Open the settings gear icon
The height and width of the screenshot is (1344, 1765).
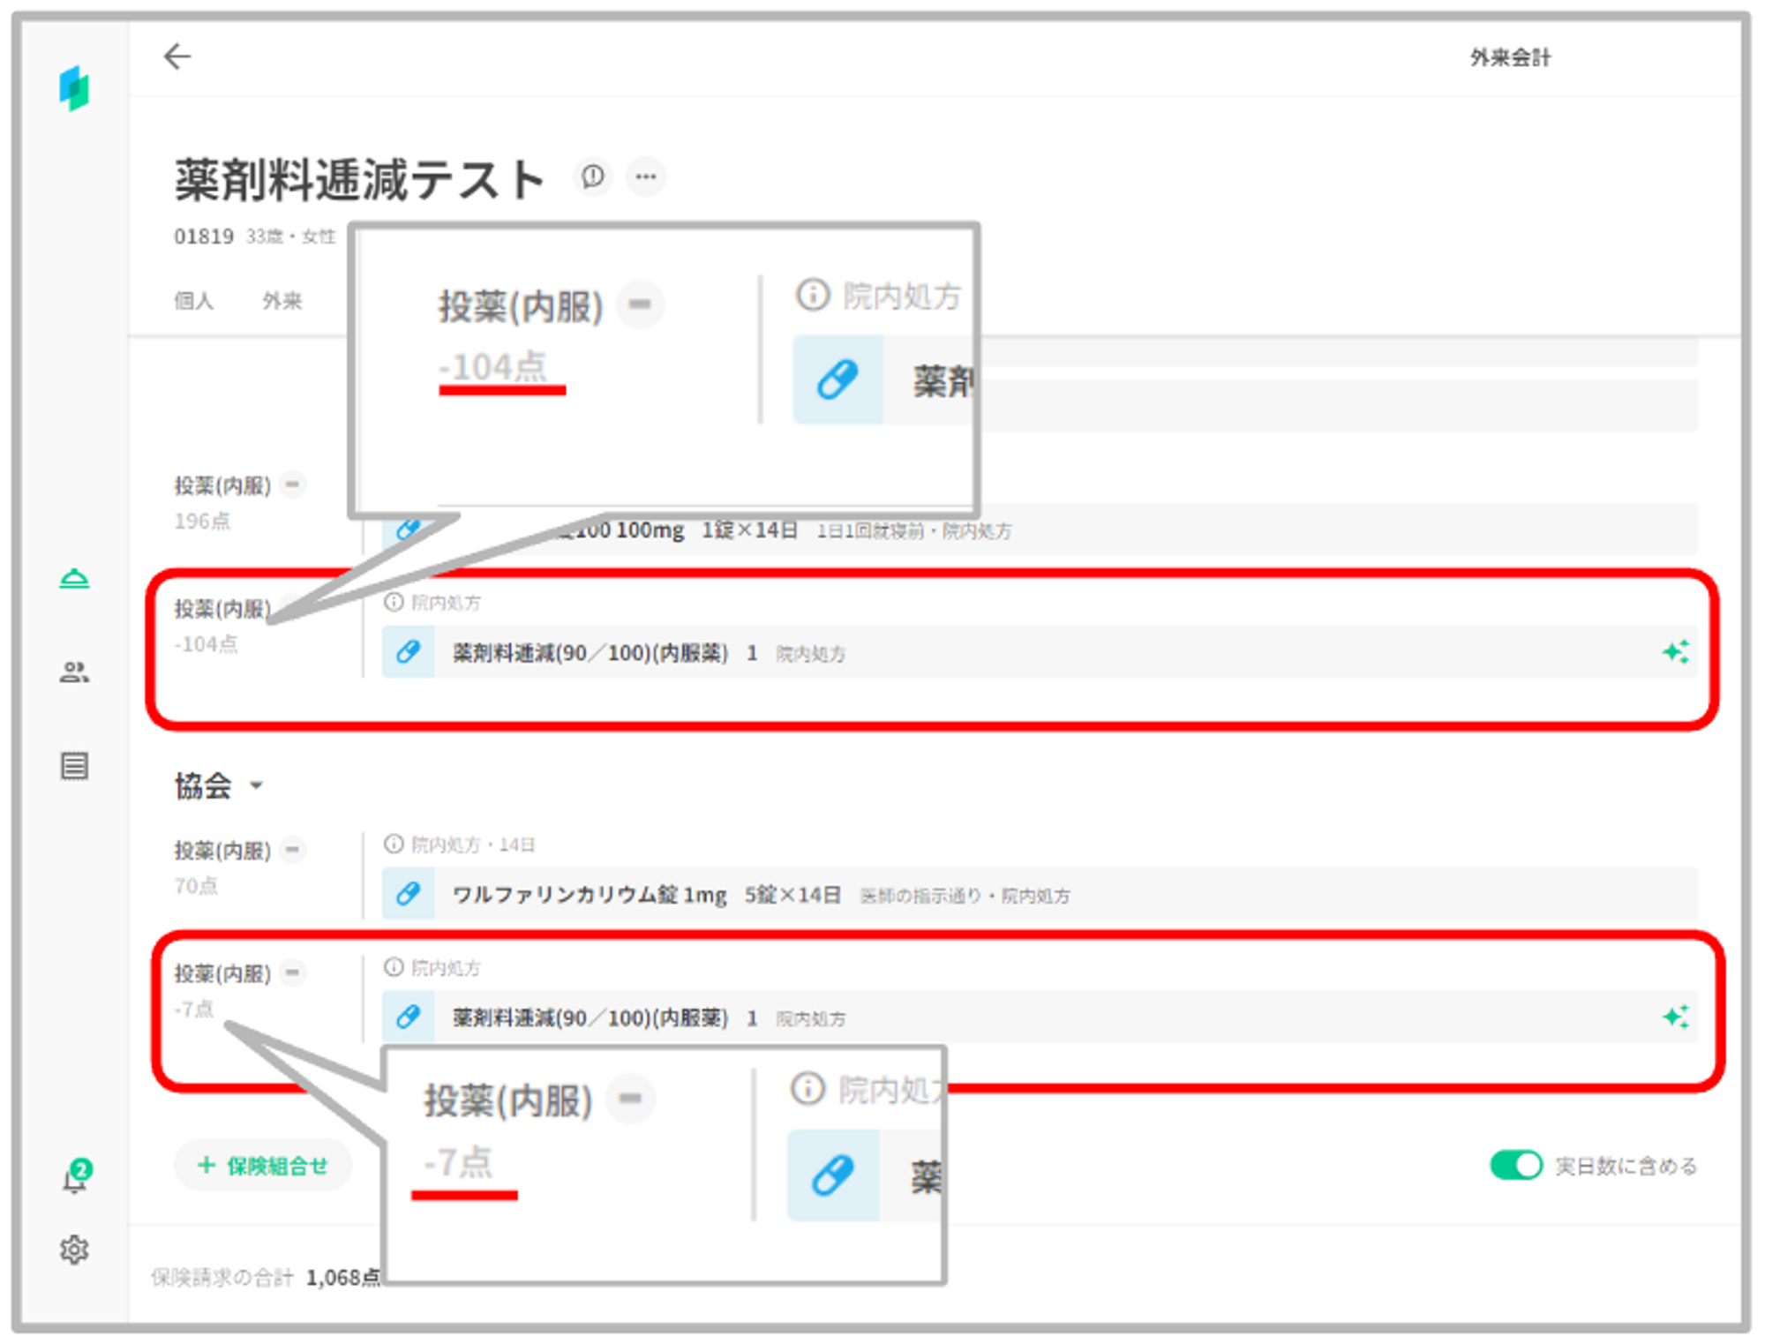[x=74, y=1250]
